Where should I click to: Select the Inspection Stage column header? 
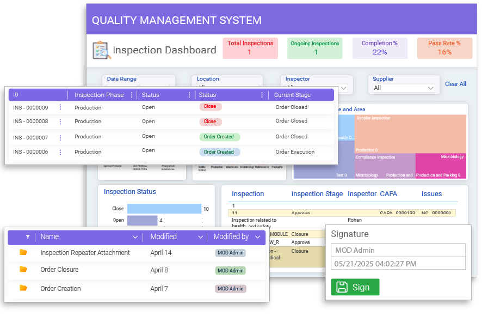317,194
